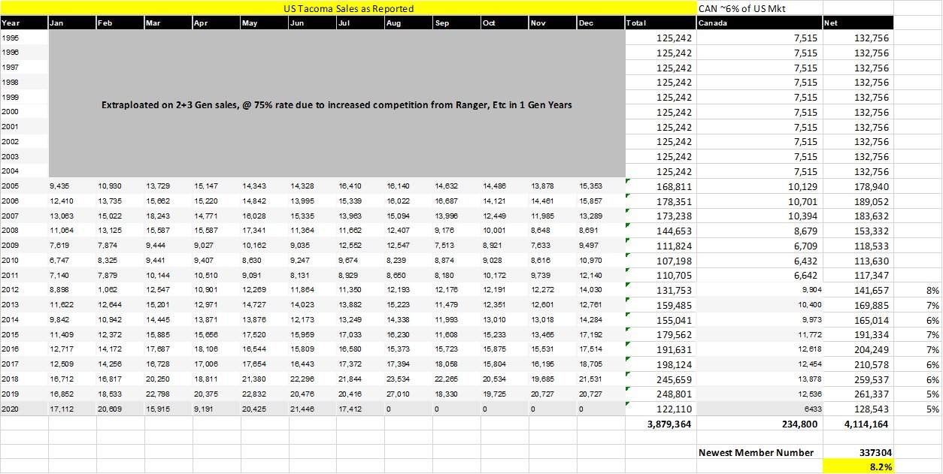Select the 'Mar' header cell
Screen dimensions: 943x474
pos(168,23)
